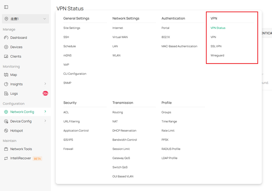This screenshot has height=191, width=272.
Task: Click the Insights pie chart icon
Action: pyautogui.click(x=6, y=84)
